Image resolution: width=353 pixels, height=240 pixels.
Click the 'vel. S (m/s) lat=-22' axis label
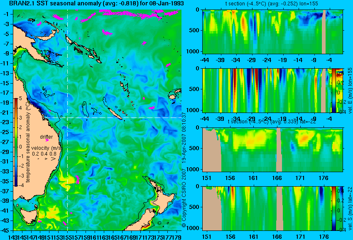click(350, 209)
